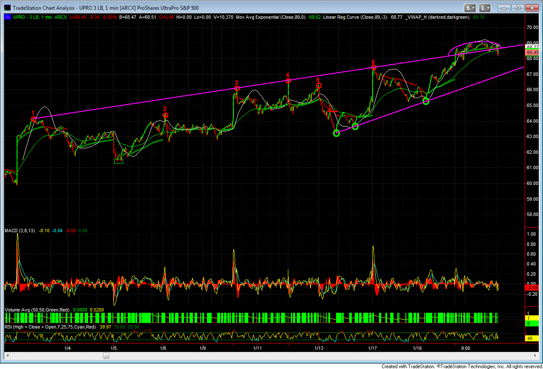
Task: Click the 68.45 last price tag on axis
Action: point(533,53)
